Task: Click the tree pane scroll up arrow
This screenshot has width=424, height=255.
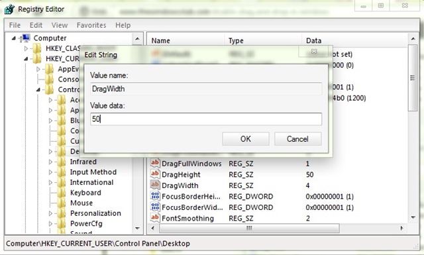Action: click(x=137, y=39)
